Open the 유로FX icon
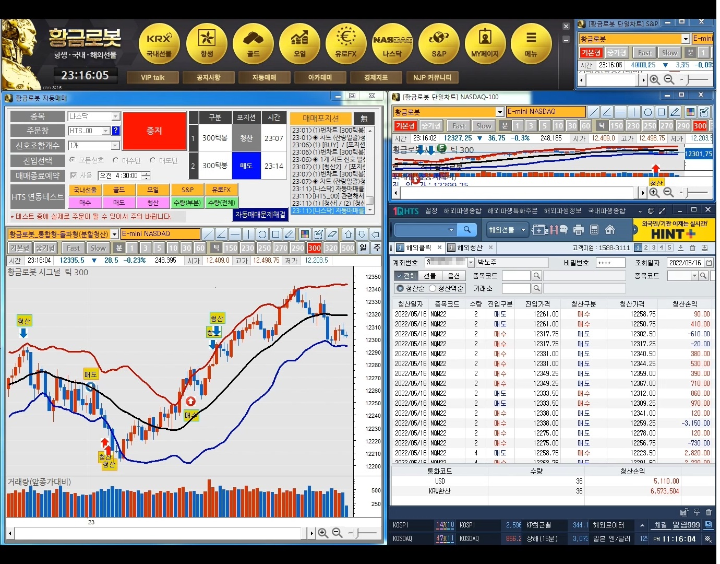This screenshot has height=564, width=720. [x=346, y=43]
